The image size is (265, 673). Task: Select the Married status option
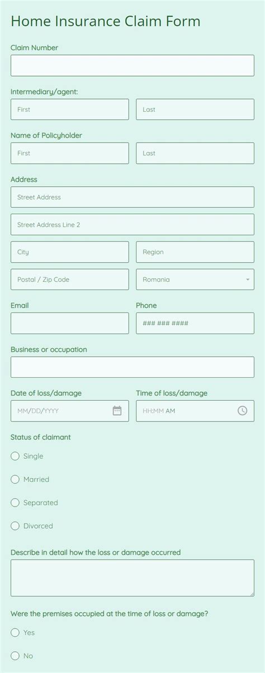tap(15, 480)
